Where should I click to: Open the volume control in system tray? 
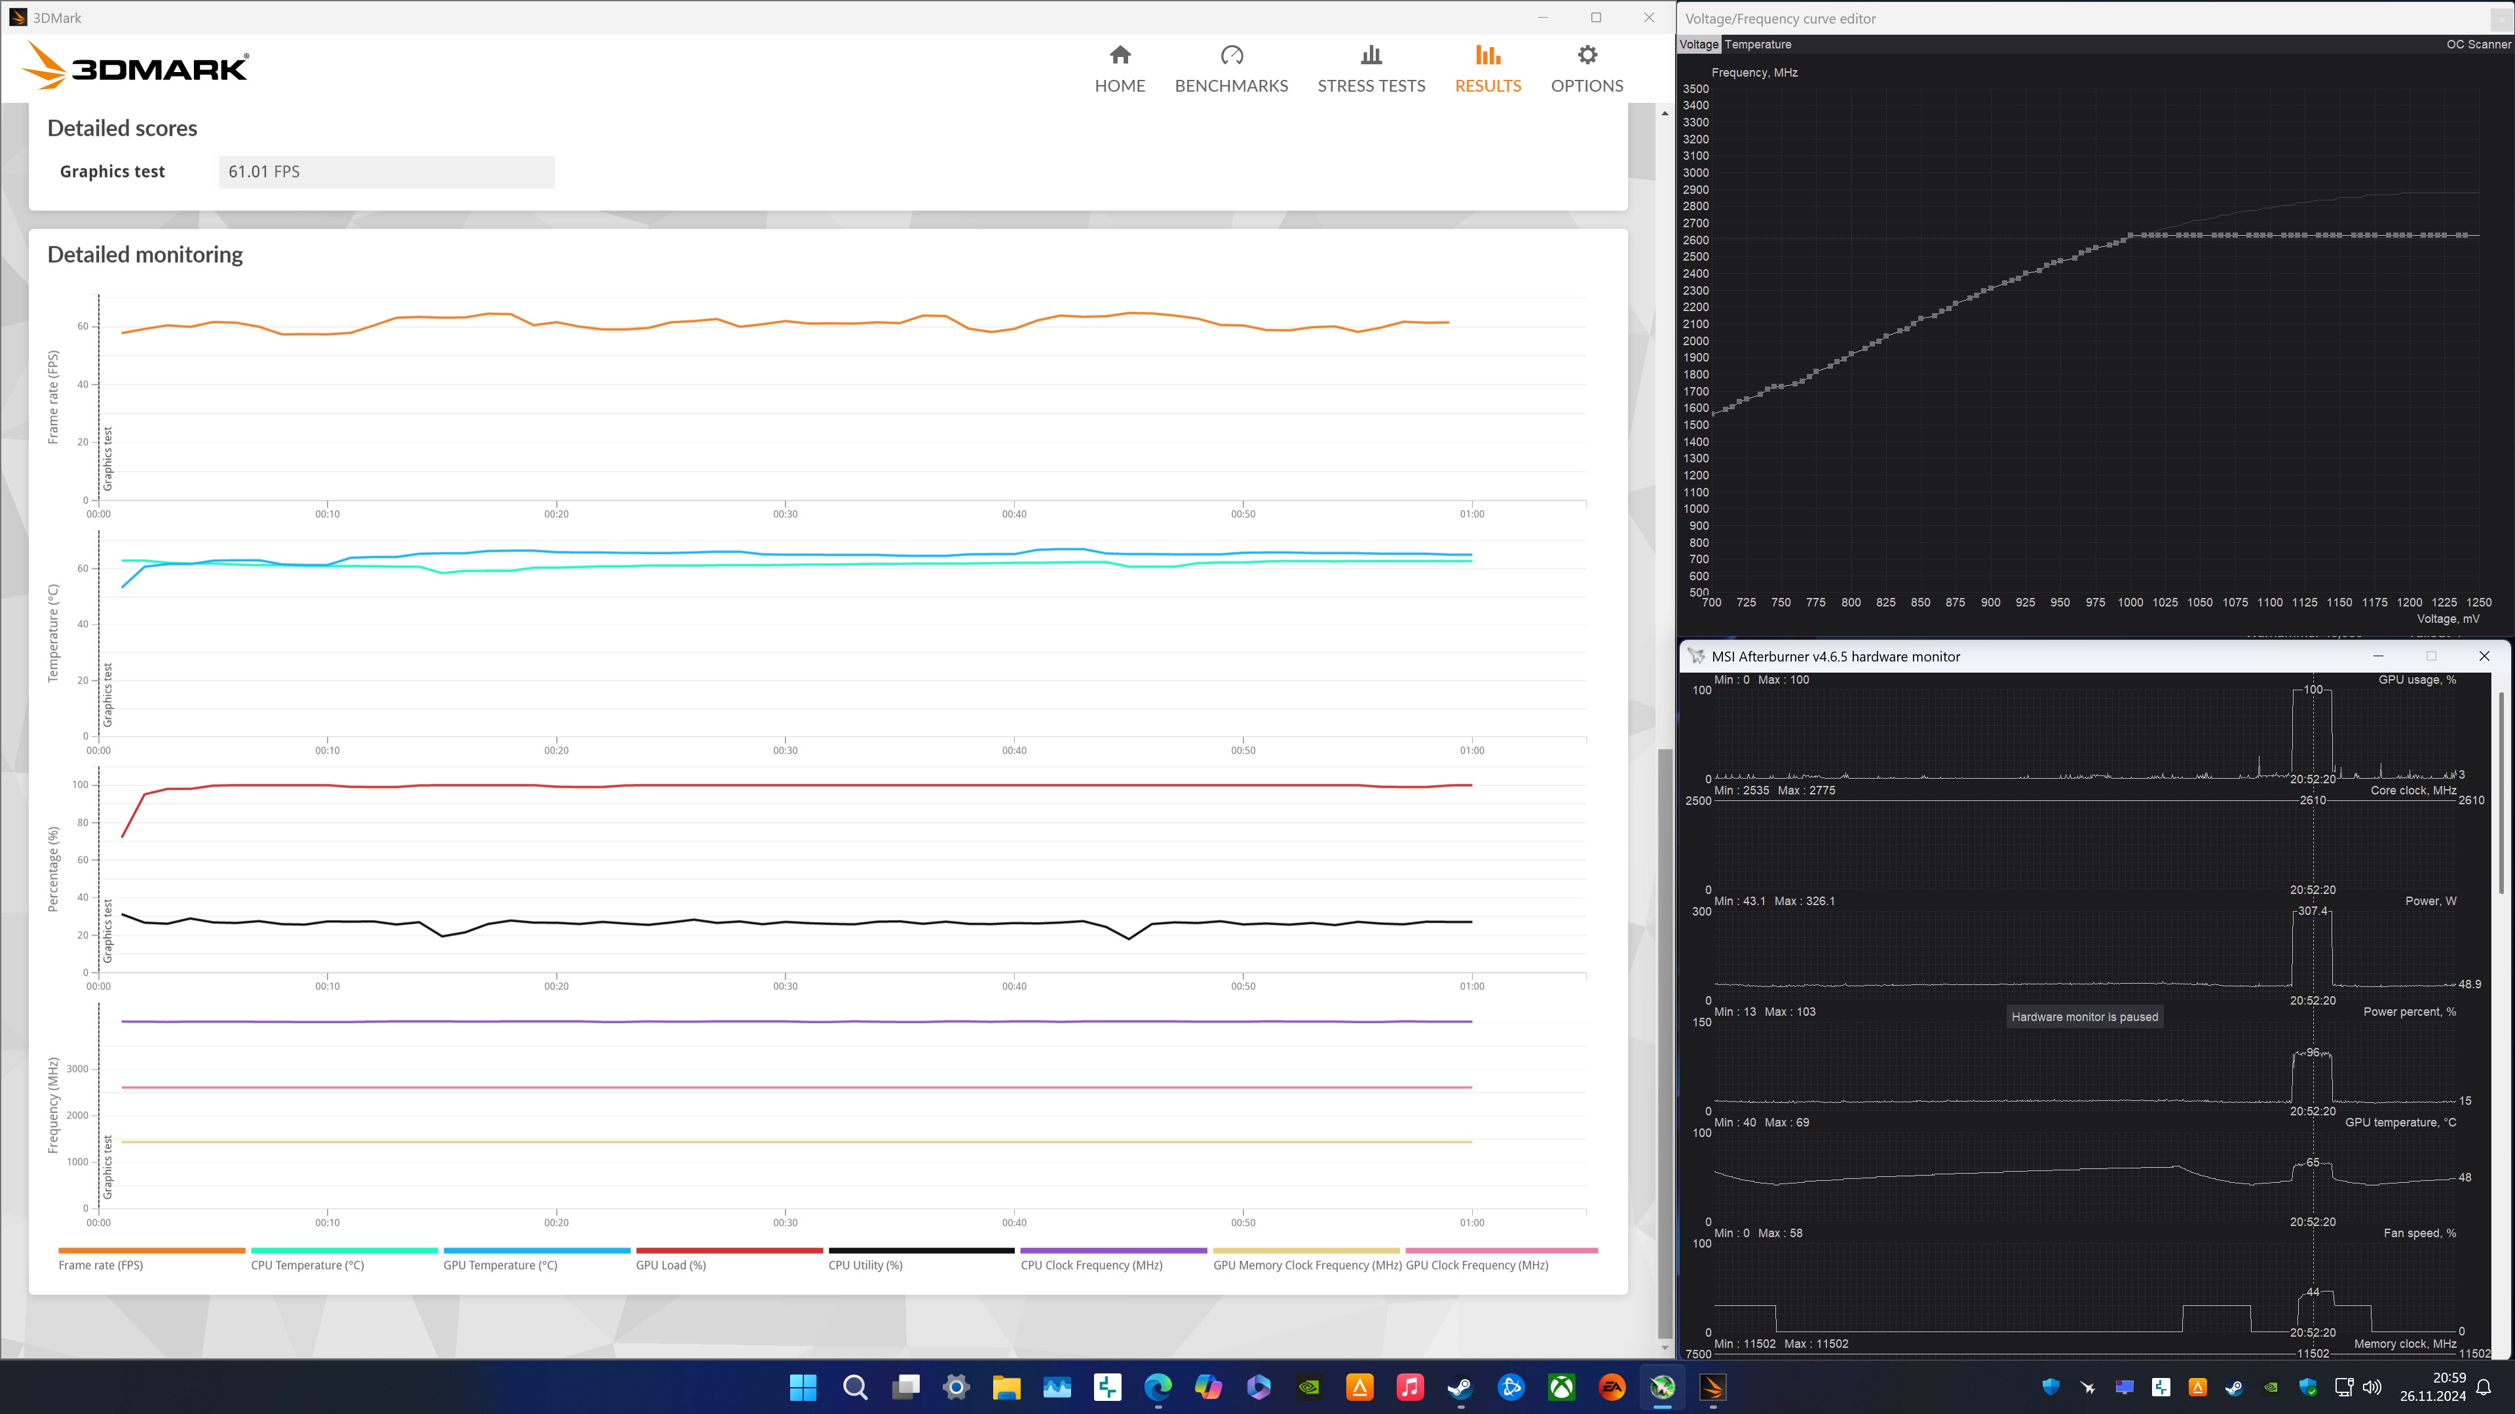coord(2372,1386)
